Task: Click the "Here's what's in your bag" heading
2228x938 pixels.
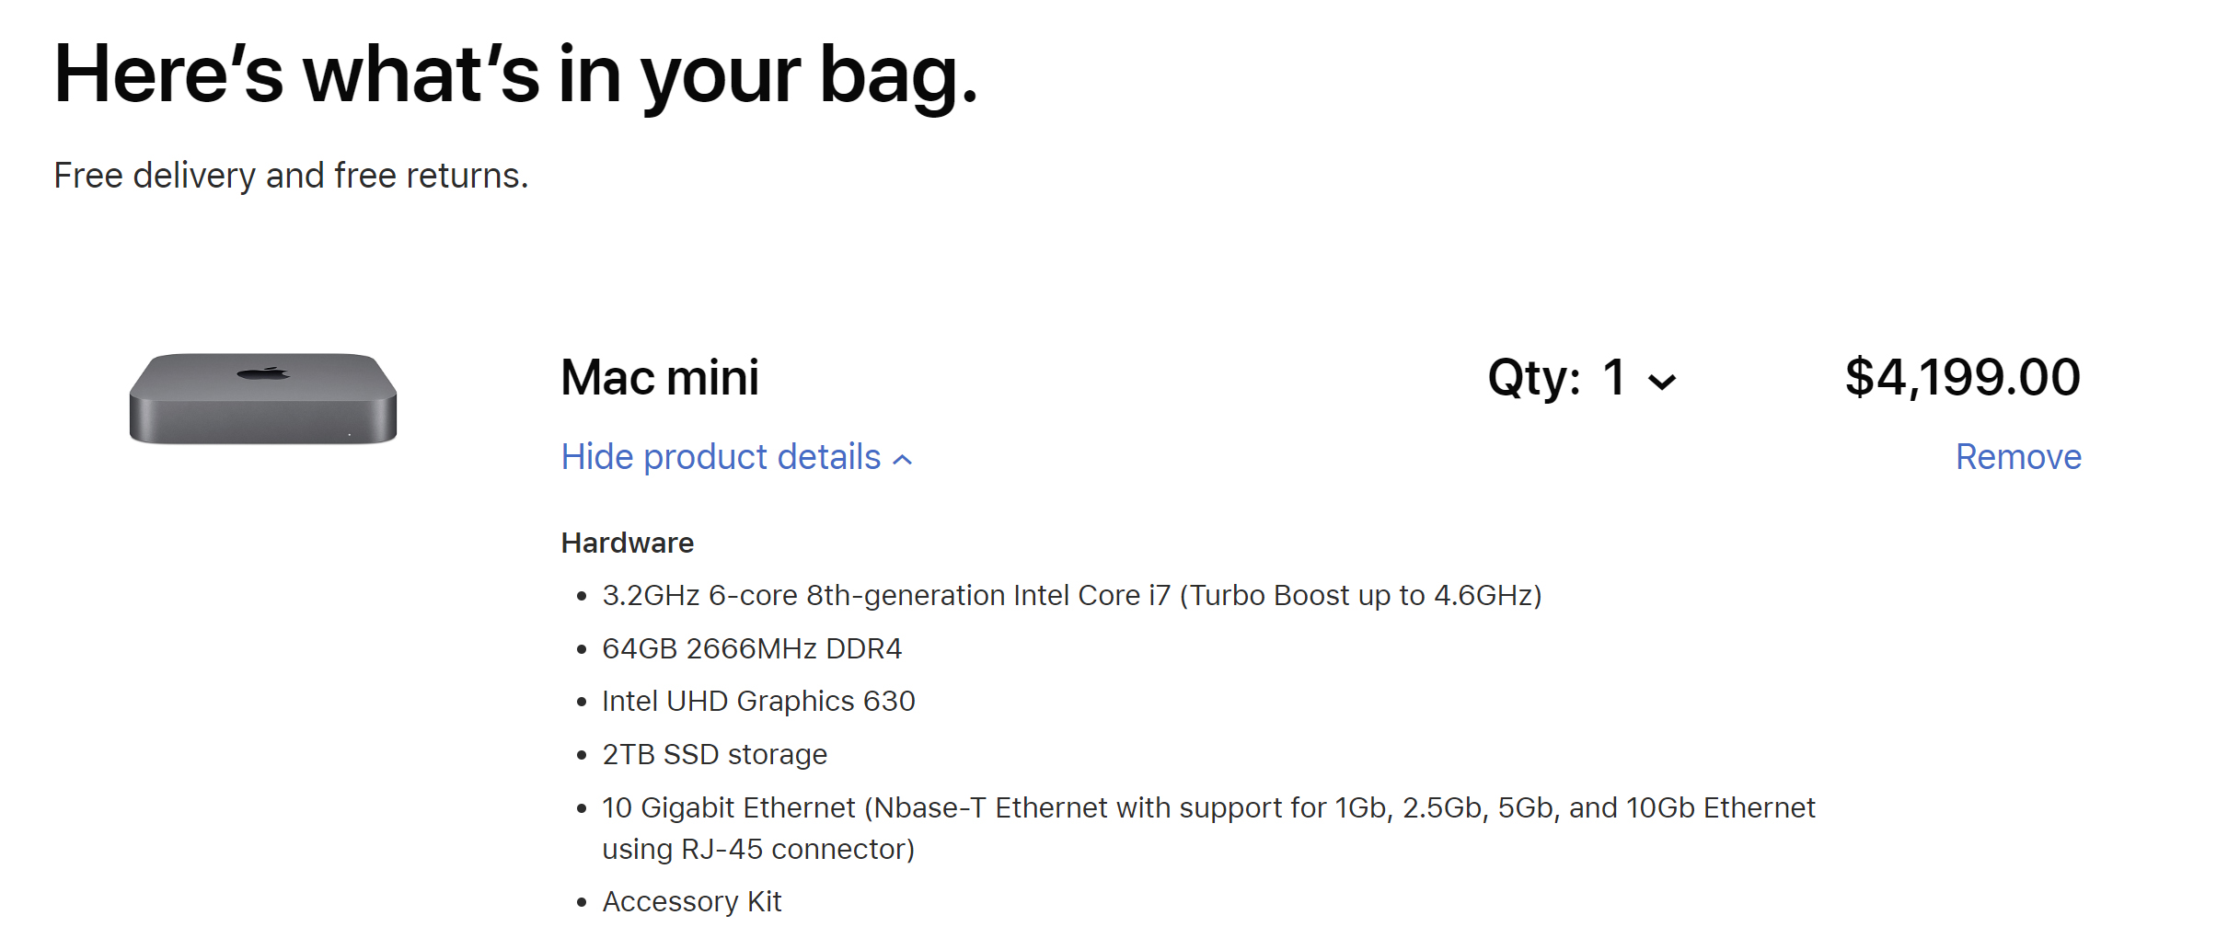Action: [515, 75]
